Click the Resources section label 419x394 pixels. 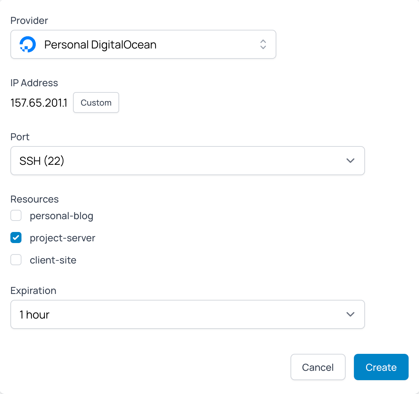[x=35, y=199]
